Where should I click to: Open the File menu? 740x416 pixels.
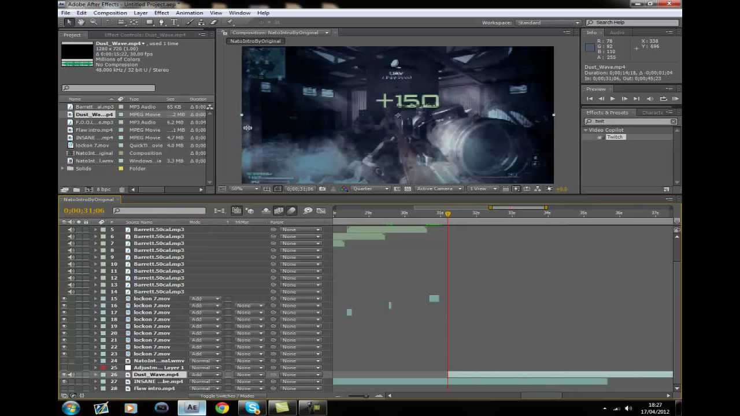65,13
